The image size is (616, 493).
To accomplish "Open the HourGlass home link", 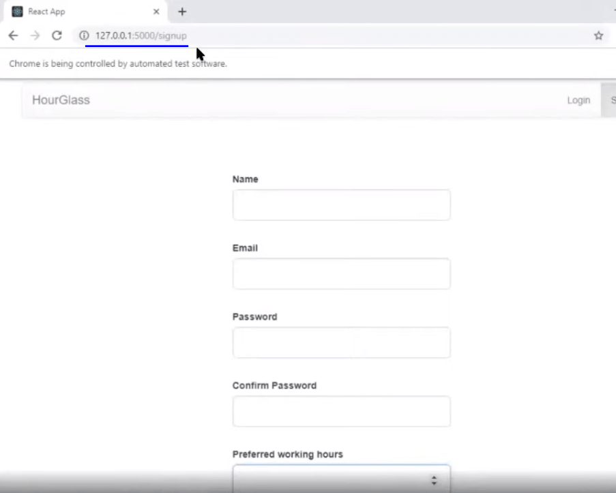I will pyautogui.click(x=61, y=100).
